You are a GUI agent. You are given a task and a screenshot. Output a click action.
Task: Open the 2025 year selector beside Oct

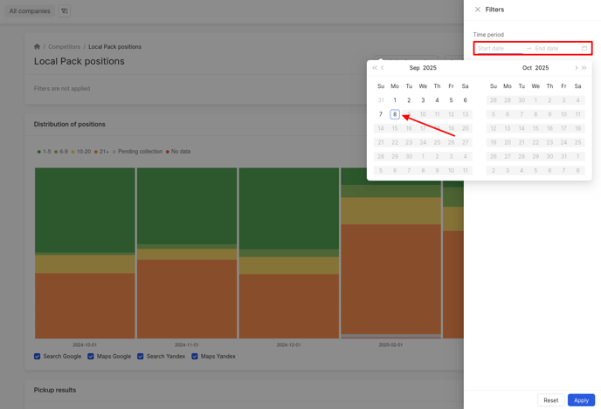pyautogui.click(x=542, y=68)
